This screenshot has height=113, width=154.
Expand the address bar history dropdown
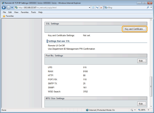point(89,8)
